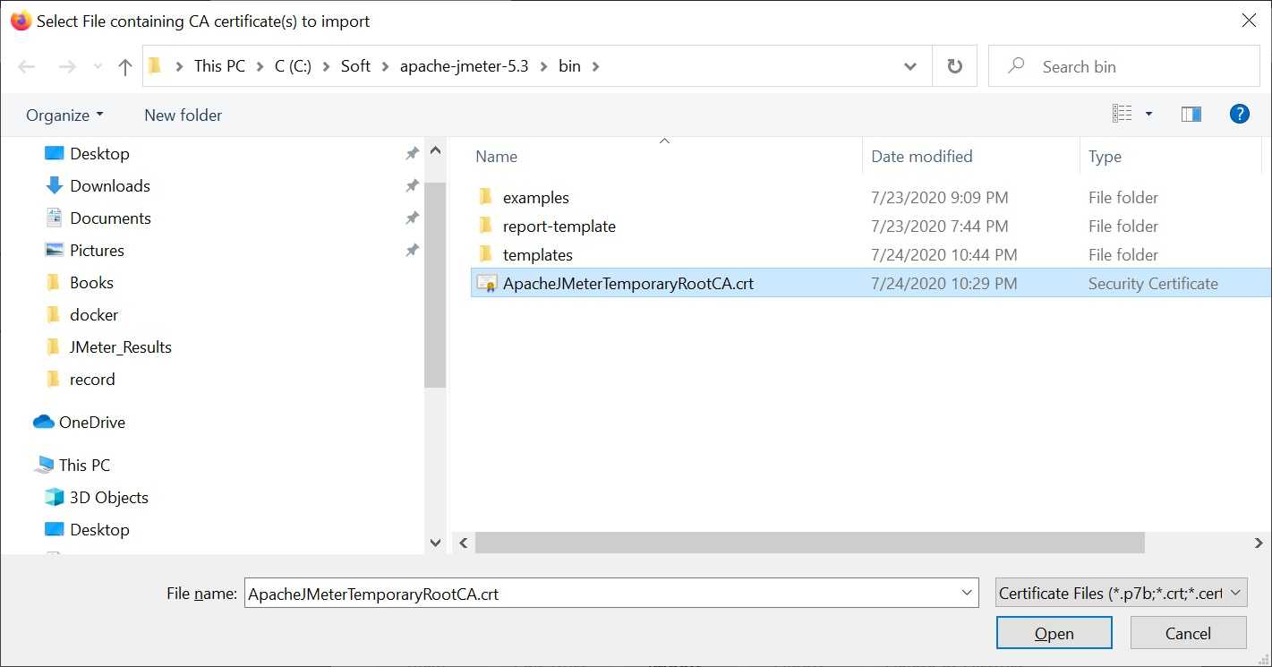1272x667 pixels.
Task: Open the Help question mark icon
Action: tap(1239, 115)
